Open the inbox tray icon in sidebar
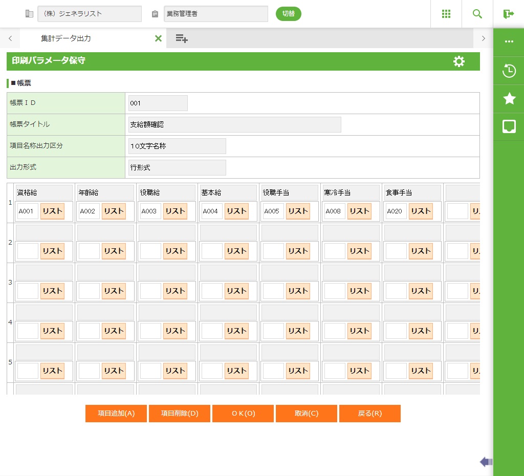This screenshot has width=524, height=476. coord(509,126)
